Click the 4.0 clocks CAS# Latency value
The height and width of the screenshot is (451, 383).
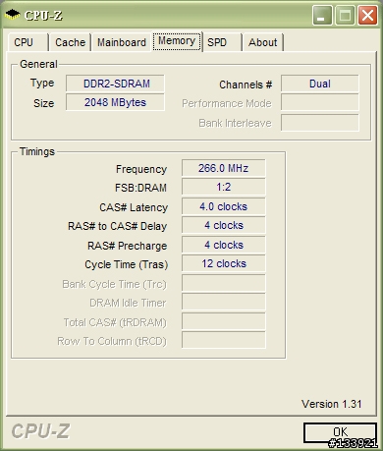[224, 206]
